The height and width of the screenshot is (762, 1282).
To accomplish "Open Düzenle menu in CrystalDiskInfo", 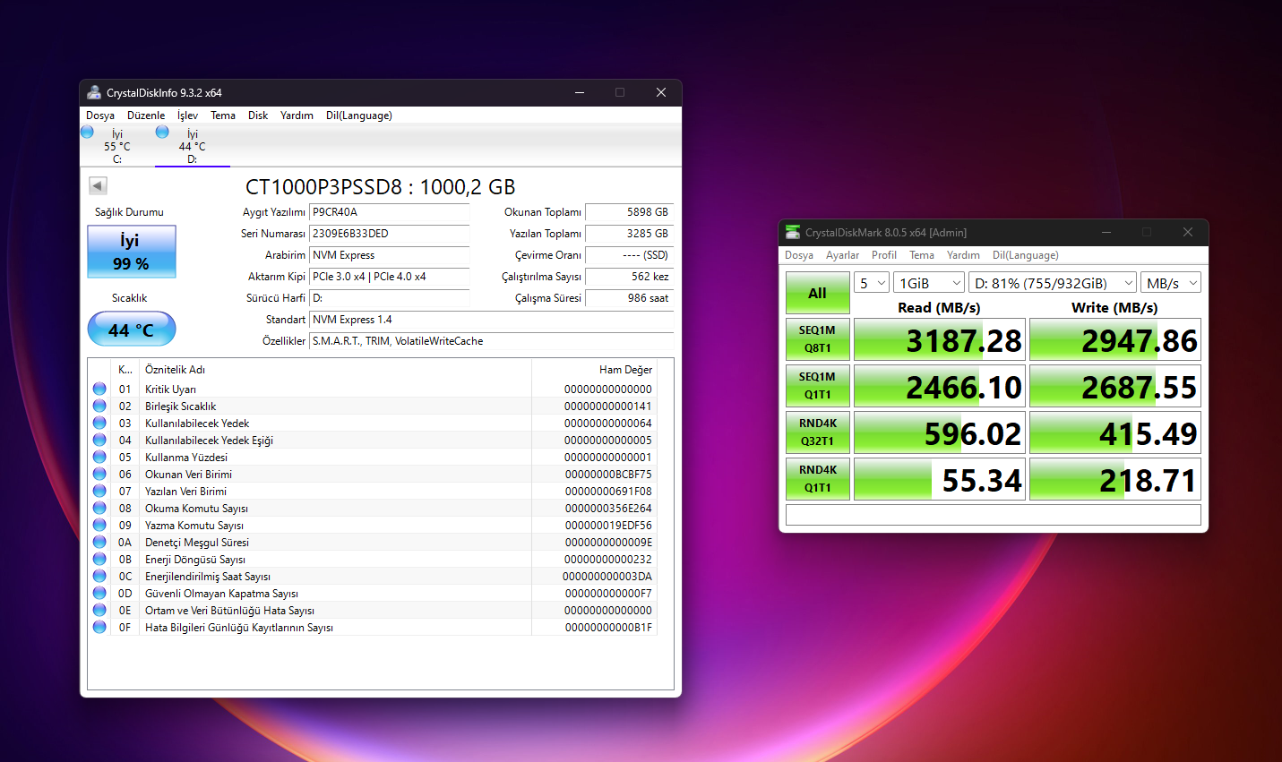I will pyautogui.click(x=146, y=116).
